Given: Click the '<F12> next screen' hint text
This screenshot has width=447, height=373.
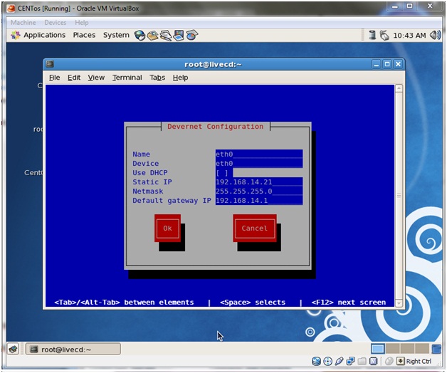Looking at the screenshot, I should 349,303.
